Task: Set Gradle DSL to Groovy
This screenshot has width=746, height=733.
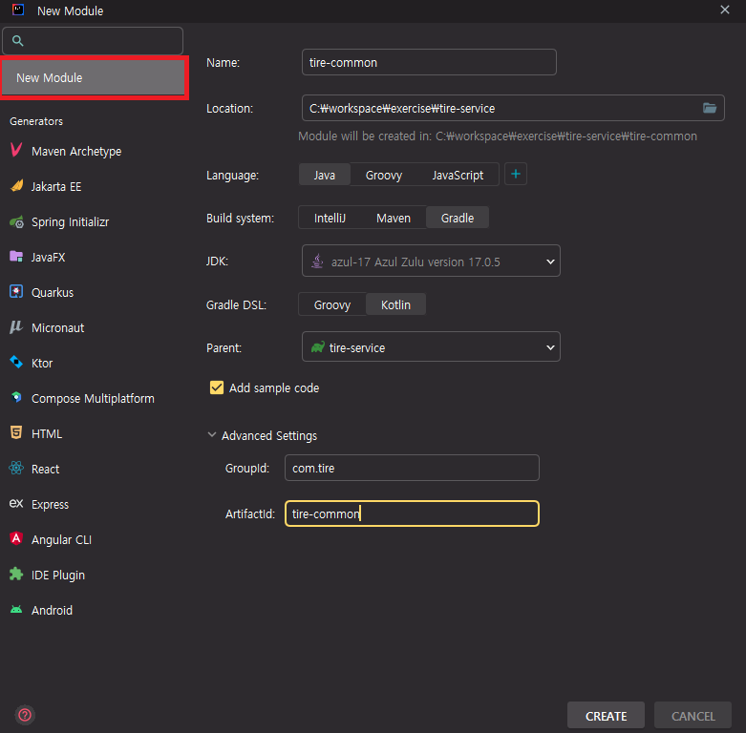Action: click(332, 304)
